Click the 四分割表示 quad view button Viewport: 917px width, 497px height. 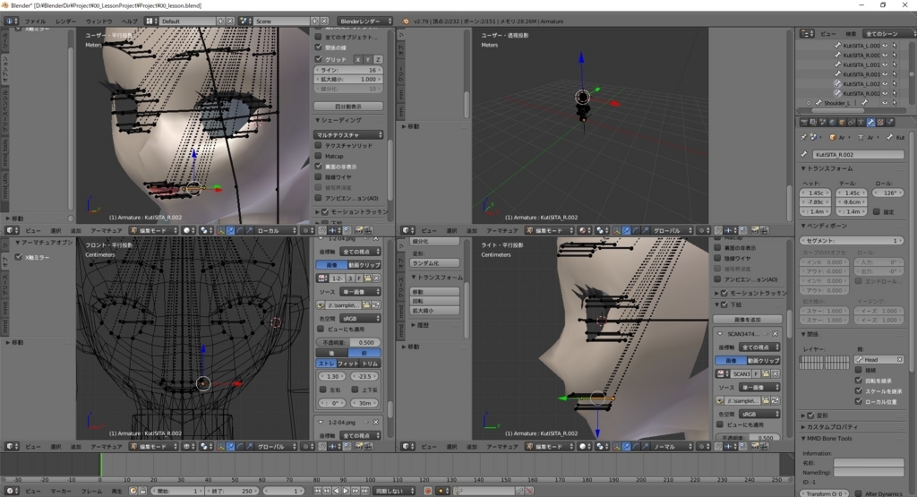coord(348,107)
